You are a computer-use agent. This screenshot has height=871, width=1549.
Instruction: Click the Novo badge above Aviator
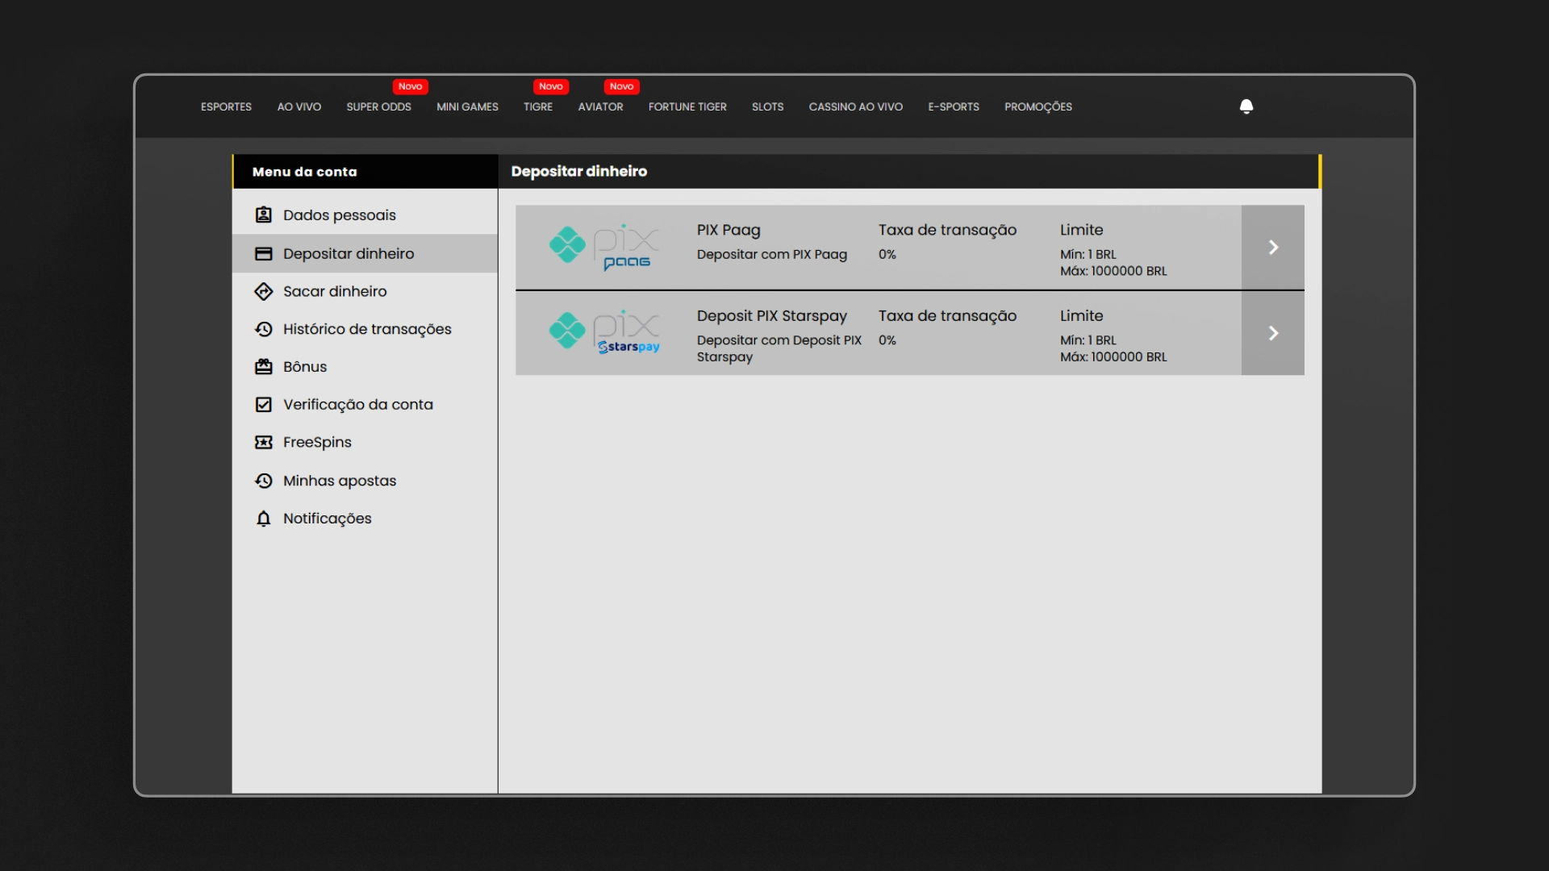(x=622, y=86)
